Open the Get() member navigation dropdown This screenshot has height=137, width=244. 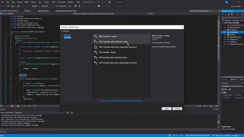[x=182, y=14]
